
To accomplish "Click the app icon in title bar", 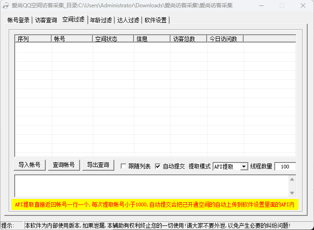I will tap(5, 5).
